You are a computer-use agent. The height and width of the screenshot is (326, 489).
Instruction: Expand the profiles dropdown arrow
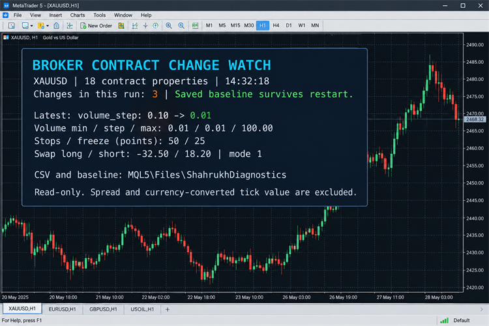(x=31, y=26)
